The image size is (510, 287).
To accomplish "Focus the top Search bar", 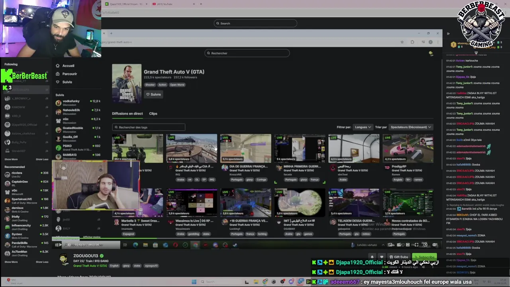I will coord(255,23).
